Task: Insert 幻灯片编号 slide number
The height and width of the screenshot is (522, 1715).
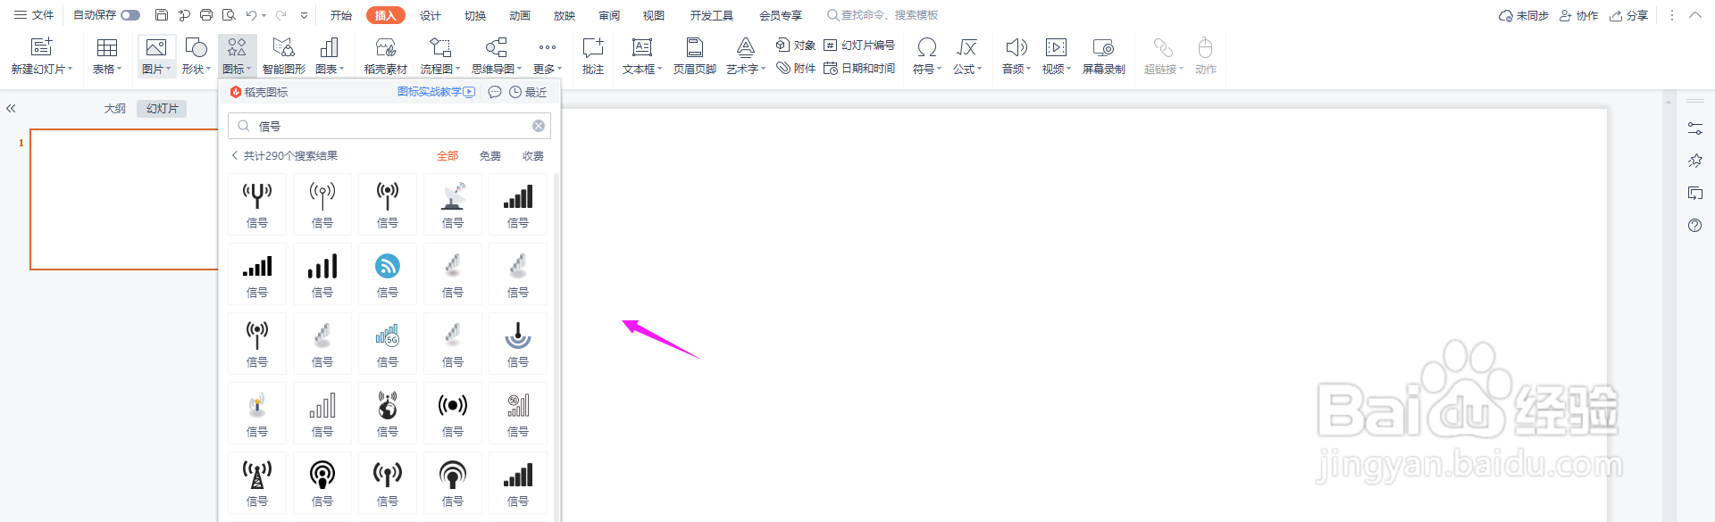Action: [859, 45]
